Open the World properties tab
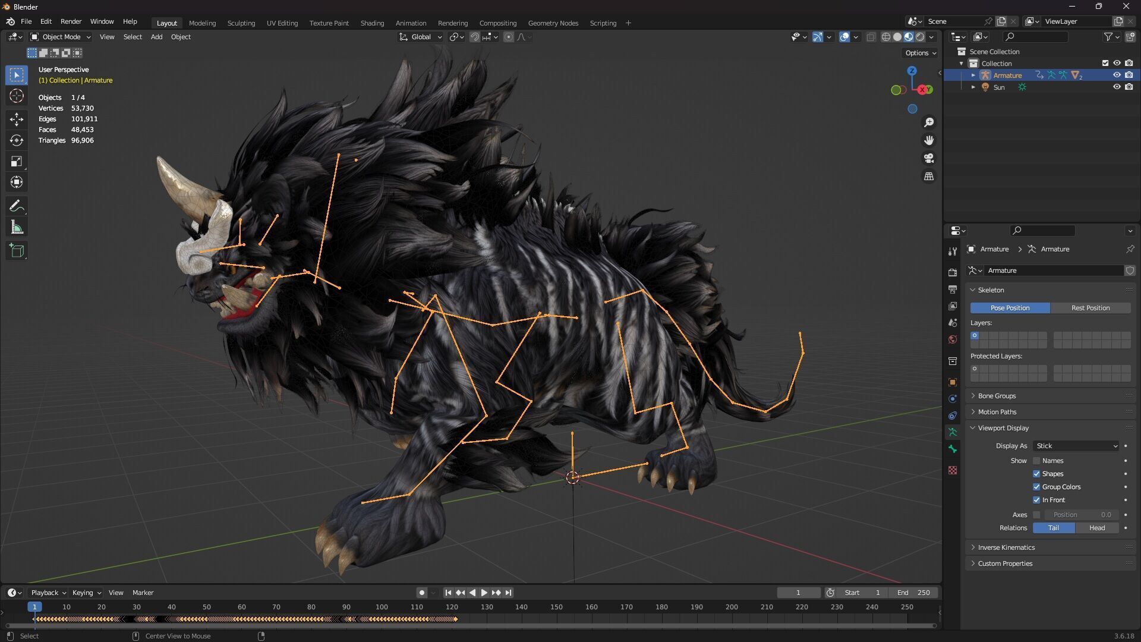Viewport: 1141px width, 642px height. (953, 339)
